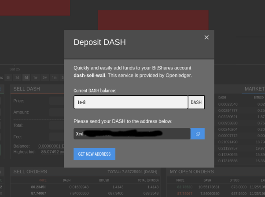265x197 pixels.
Task: Select the 1w chart timeframe
Action: click(35, 78)
